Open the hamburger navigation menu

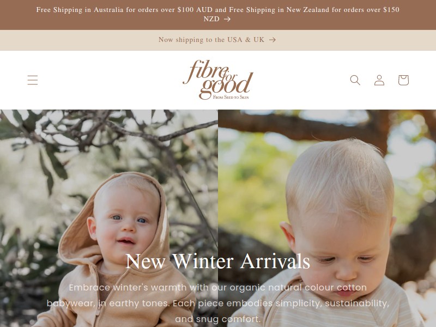click(33, 80)
